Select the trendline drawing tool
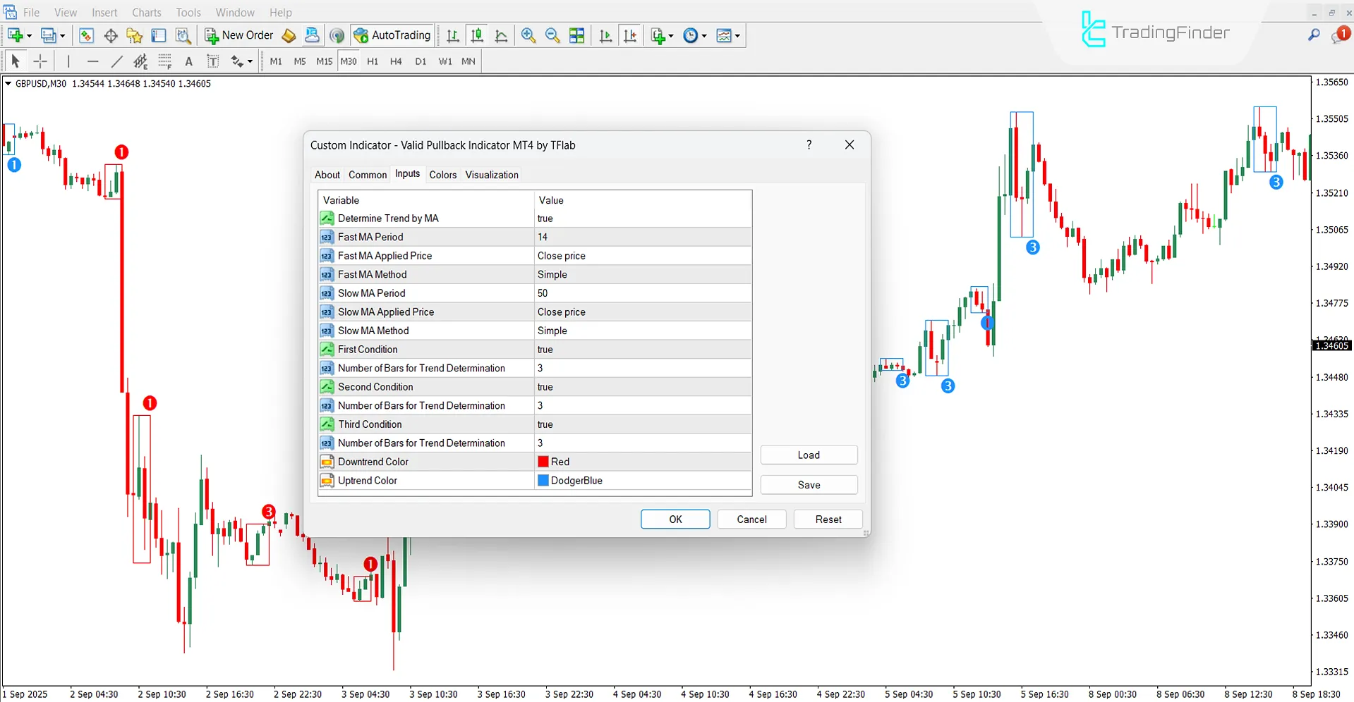The image size is (1354, 702). (x=117, y=61)
